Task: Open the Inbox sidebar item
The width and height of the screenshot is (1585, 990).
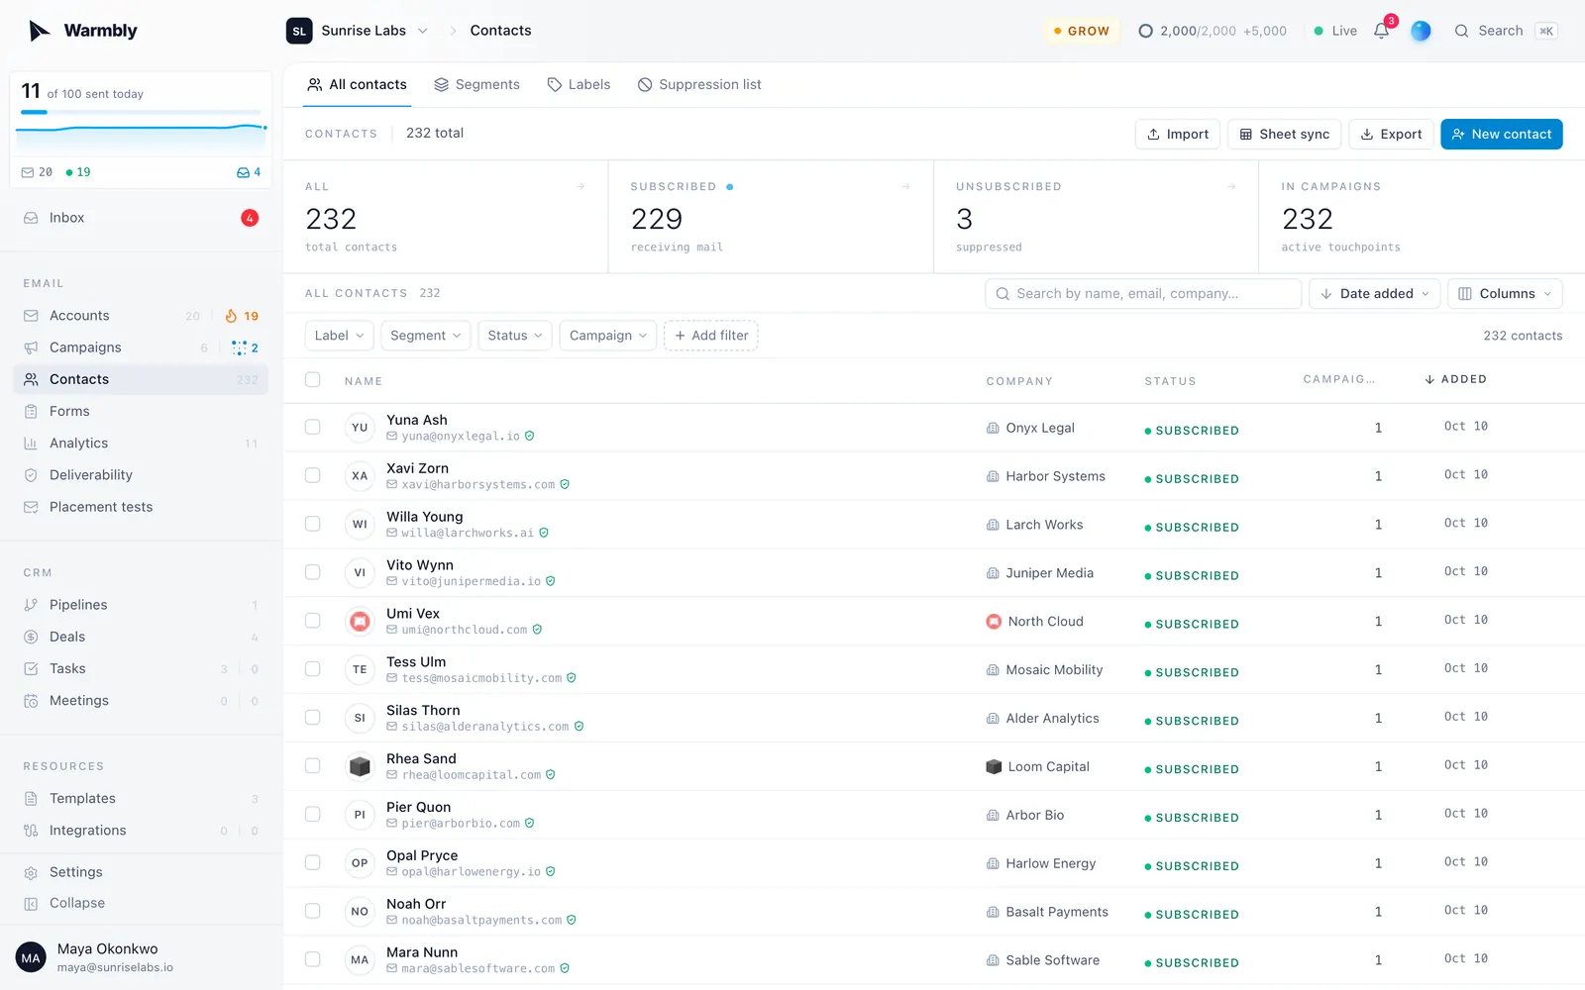Action: (x=140, y=218)
